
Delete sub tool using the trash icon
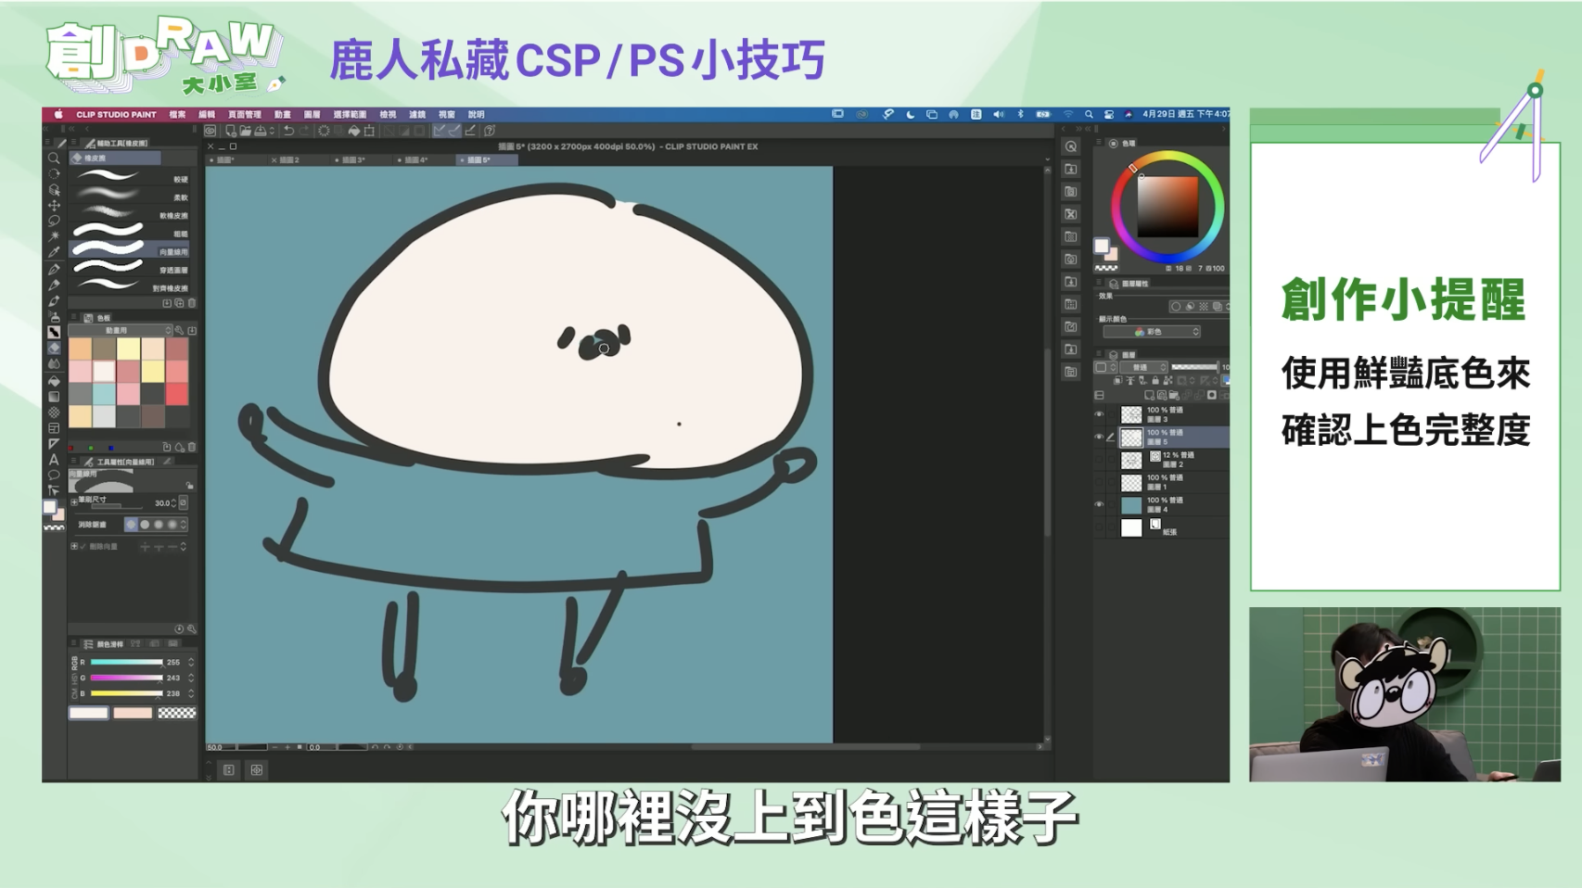tap(192, 303)
